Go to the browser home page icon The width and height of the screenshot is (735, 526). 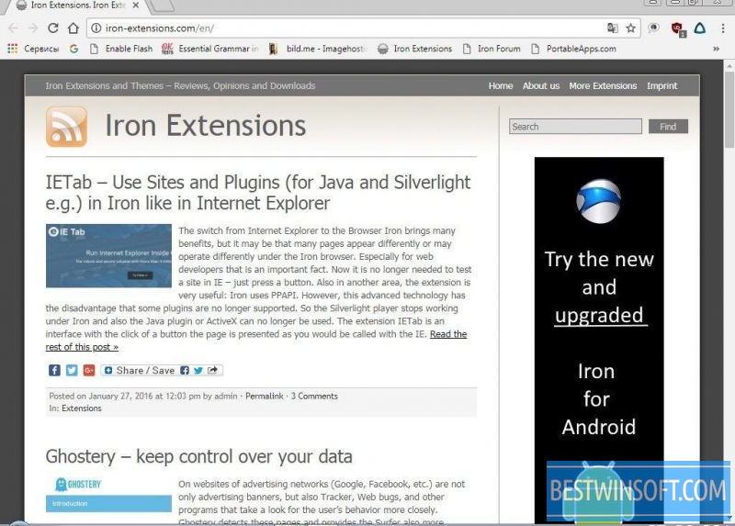(x=73, y=28)
